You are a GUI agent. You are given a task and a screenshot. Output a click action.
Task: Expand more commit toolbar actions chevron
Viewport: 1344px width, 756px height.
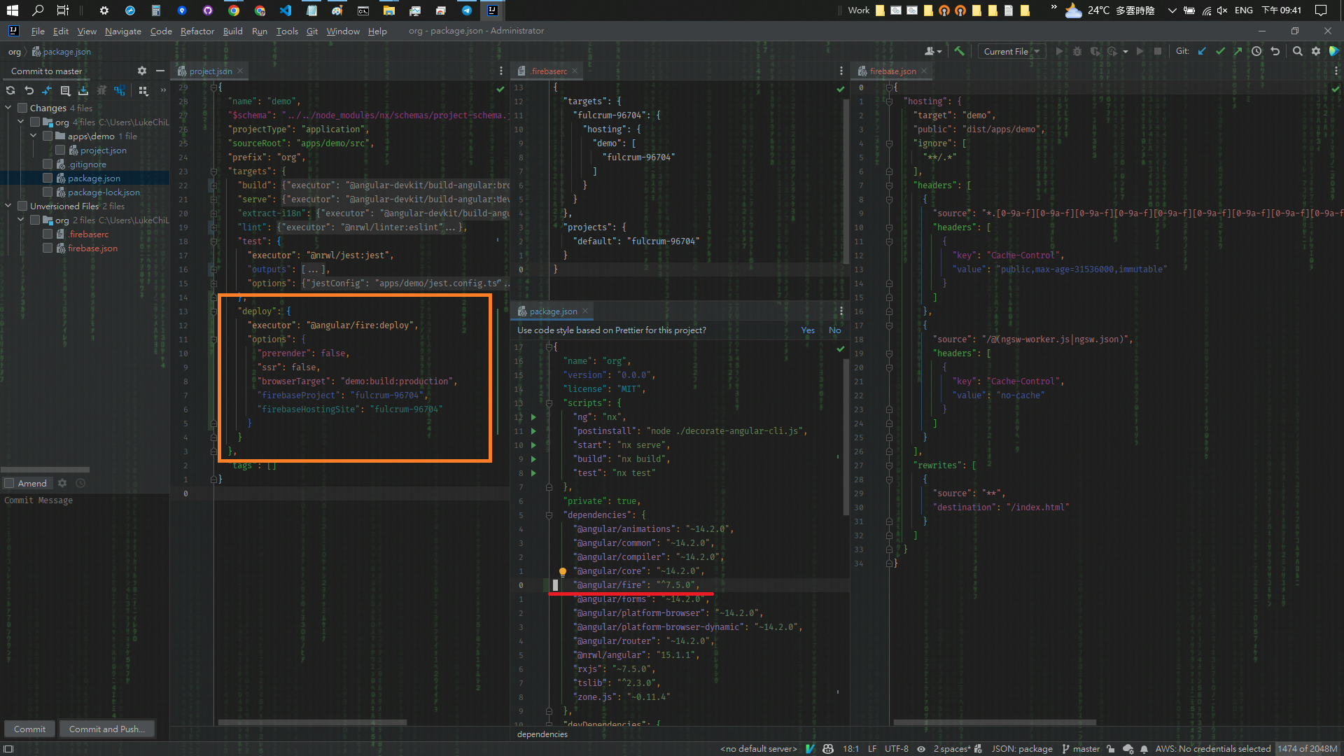coord(163,90)
